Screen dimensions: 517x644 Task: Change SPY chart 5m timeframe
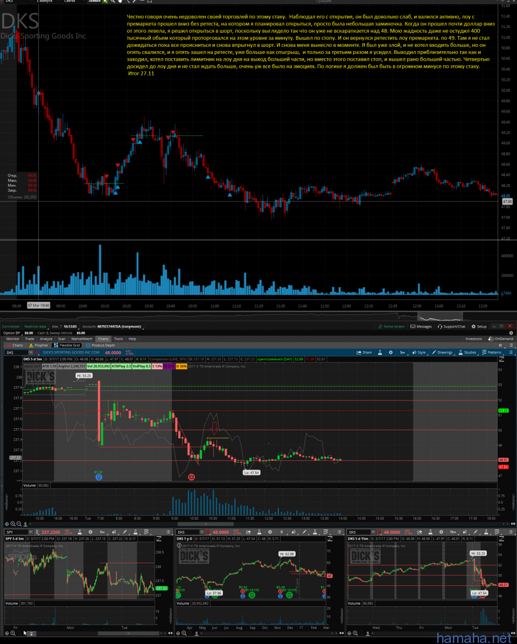pos(102,532)
